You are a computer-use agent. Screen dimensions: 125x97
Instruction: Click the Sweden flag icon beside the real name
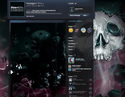[39, 6]
